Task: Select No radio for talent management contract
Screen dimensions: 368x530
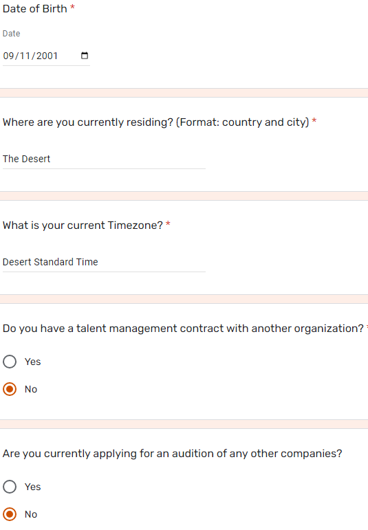Action: click(x=10, y=389)
